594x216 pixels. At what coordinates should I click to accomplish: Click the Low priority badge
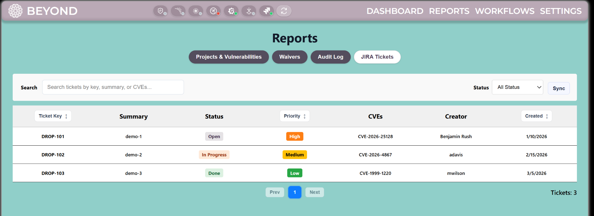point(295,173)
